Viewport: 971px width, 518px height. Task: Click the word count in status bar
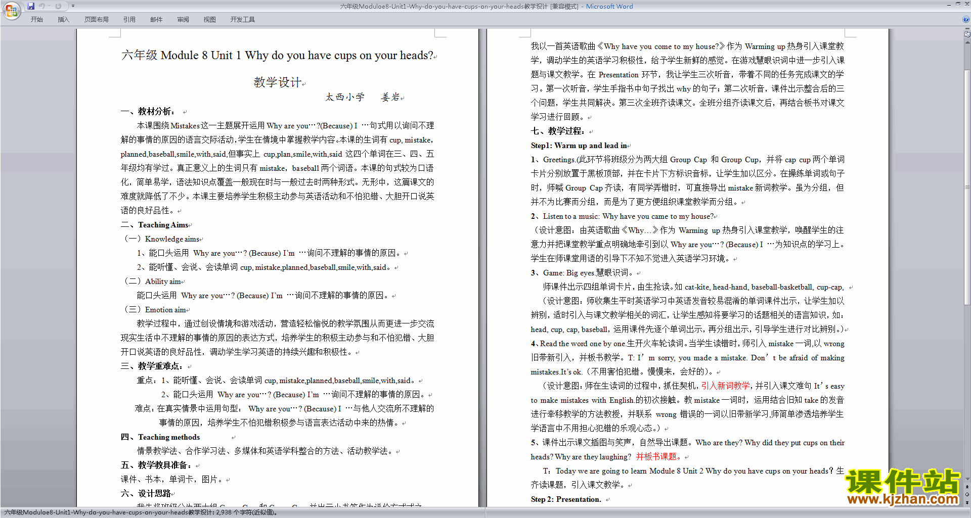click(141, 512)
